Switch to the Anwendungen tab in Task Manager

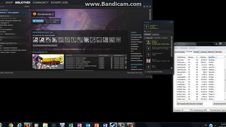180,52
